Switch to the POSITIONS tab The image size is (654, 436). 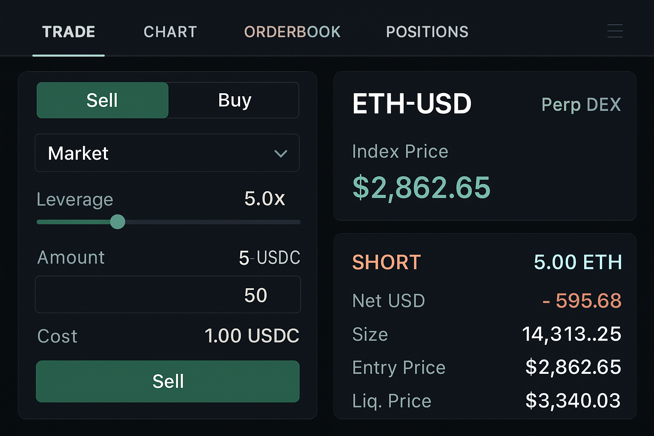click(427, 32)
